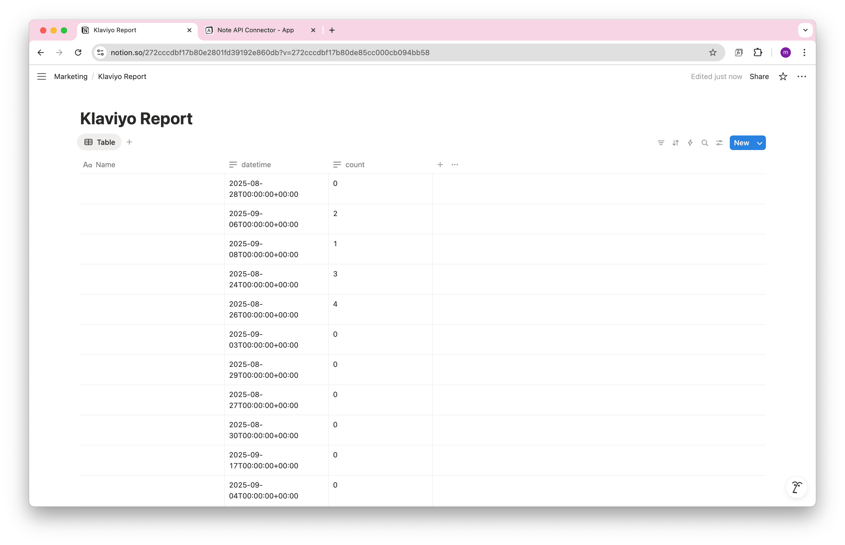Close the Klaviyo Report tab
This screenshot has height=545, width=845.
[x=189, y=30]
